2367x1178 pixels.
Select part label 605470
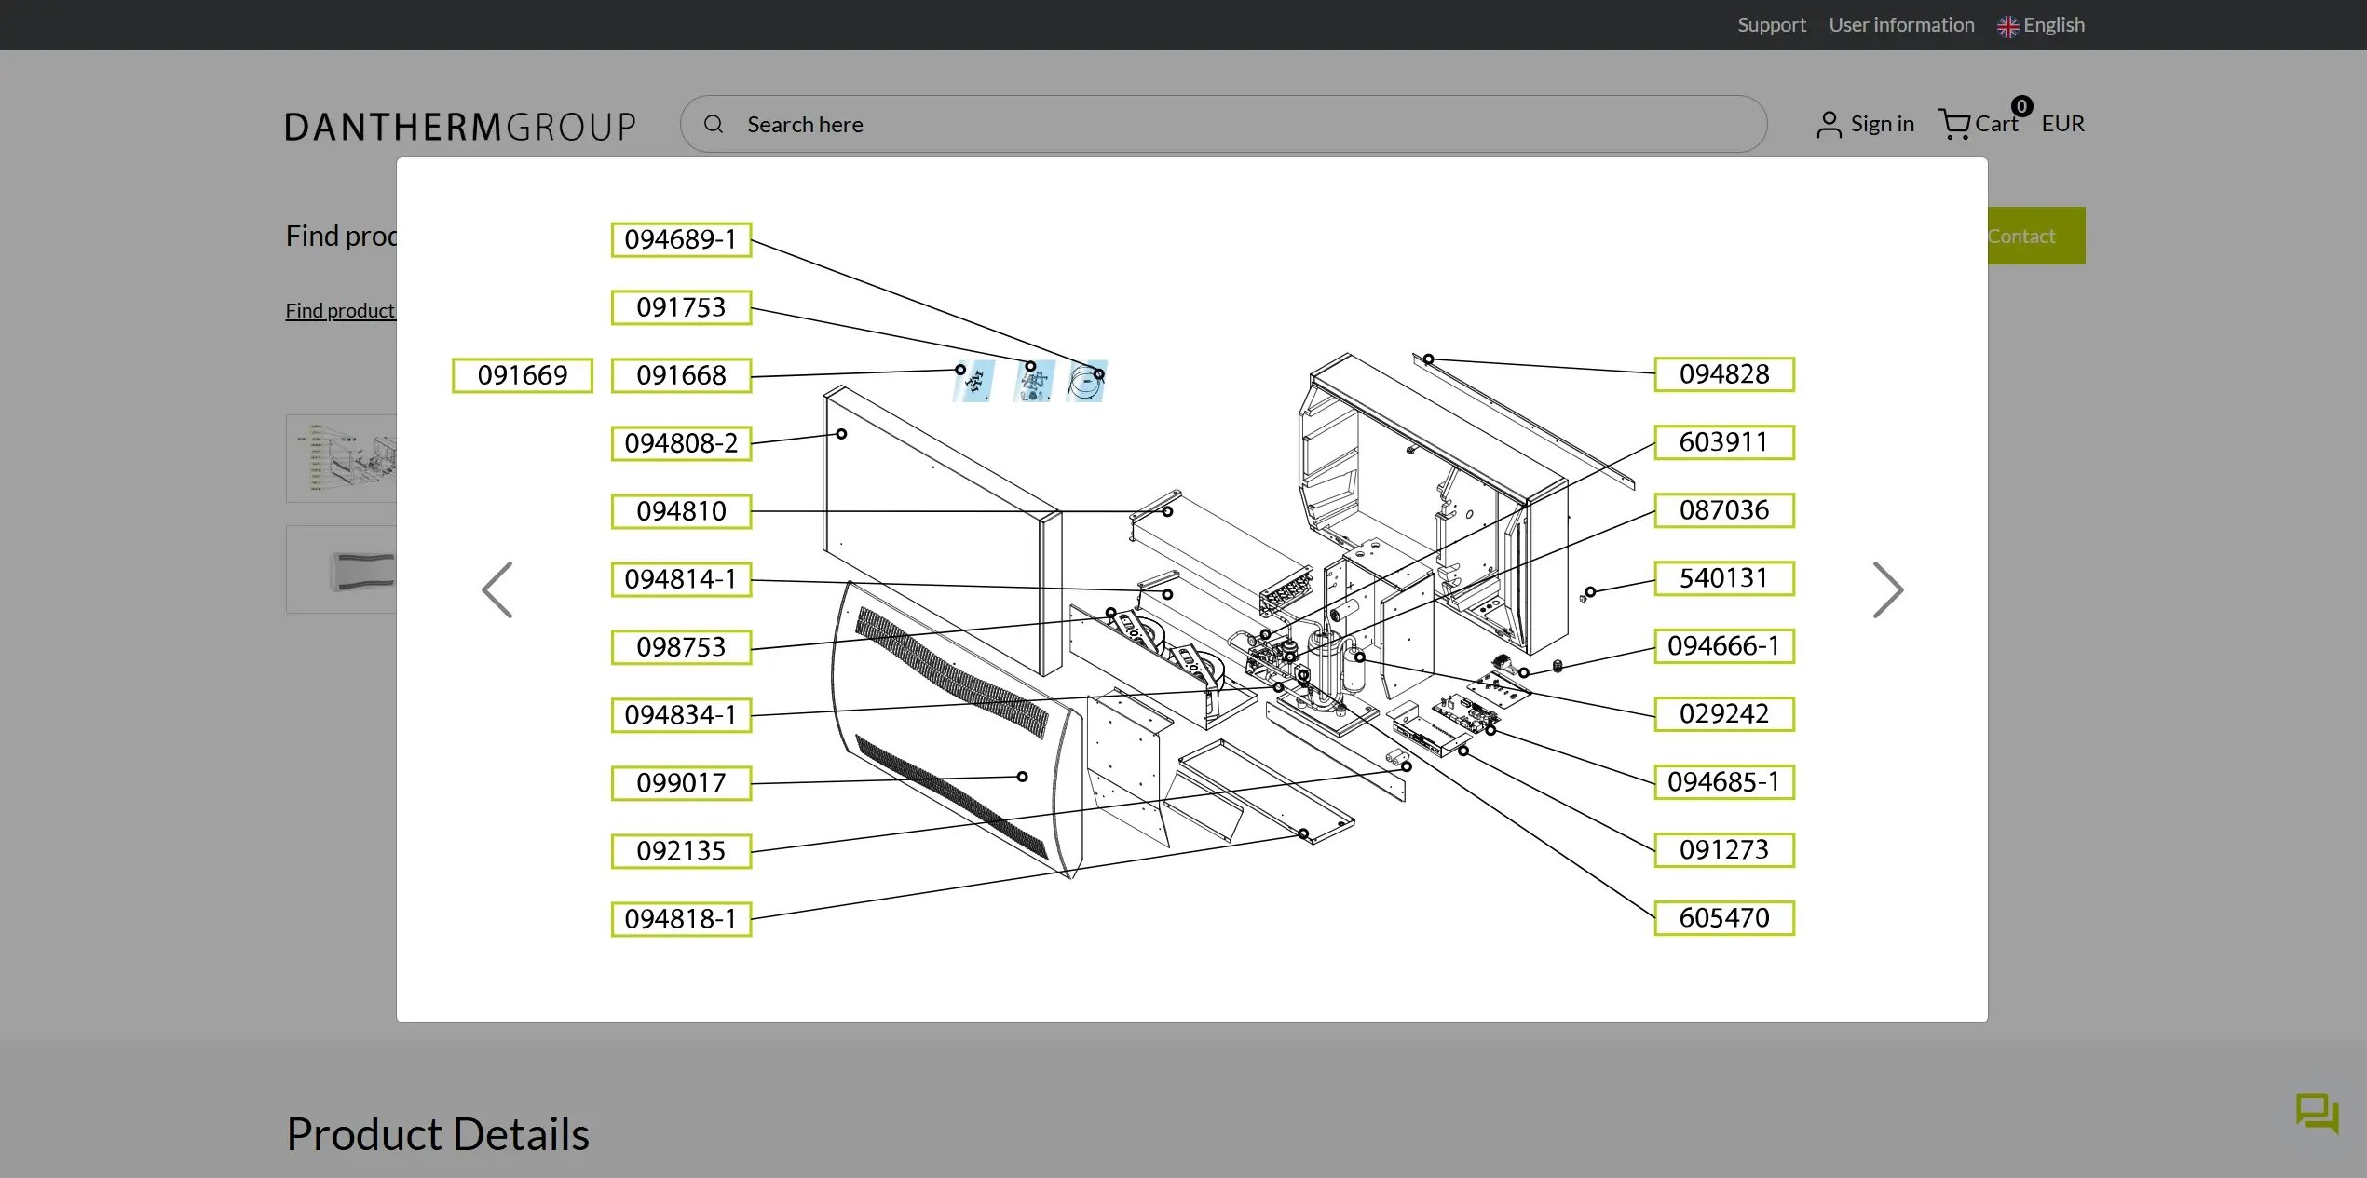pos(1724,918)
